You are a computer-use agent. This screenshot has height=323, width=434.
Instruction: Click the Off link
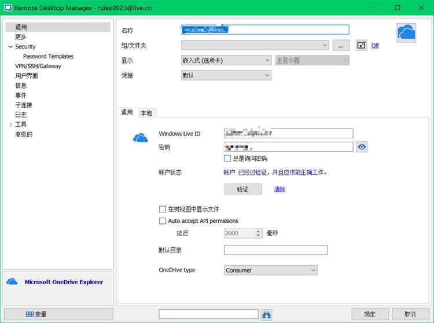click(375, 45)
